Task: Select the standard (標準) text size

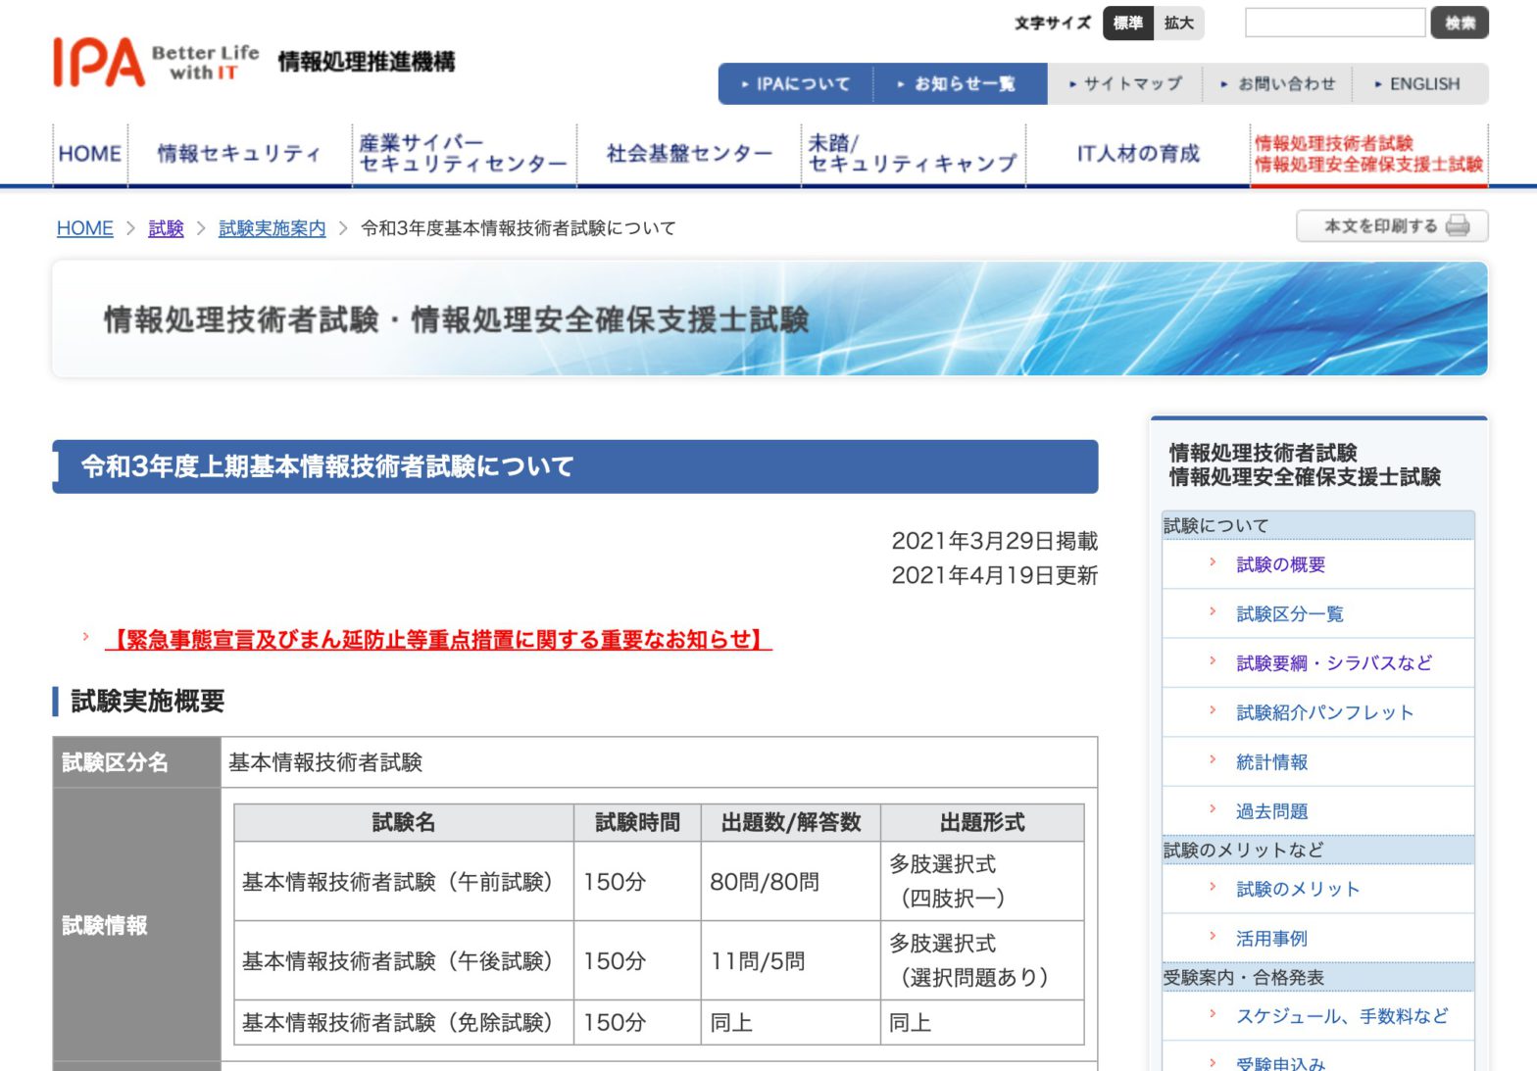Action: click(x=1127, y=24)
